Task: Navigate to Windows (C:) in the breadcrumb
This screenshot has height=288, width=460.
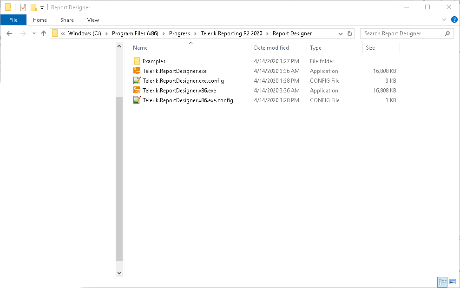Action: point(85,33)
